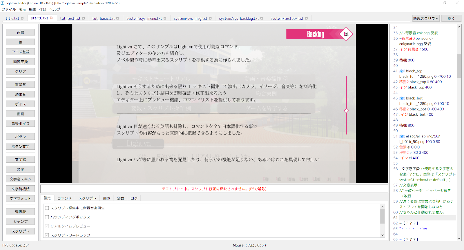Close the tut_basic.txt tab
464x250 pixels.
(117, 18)
